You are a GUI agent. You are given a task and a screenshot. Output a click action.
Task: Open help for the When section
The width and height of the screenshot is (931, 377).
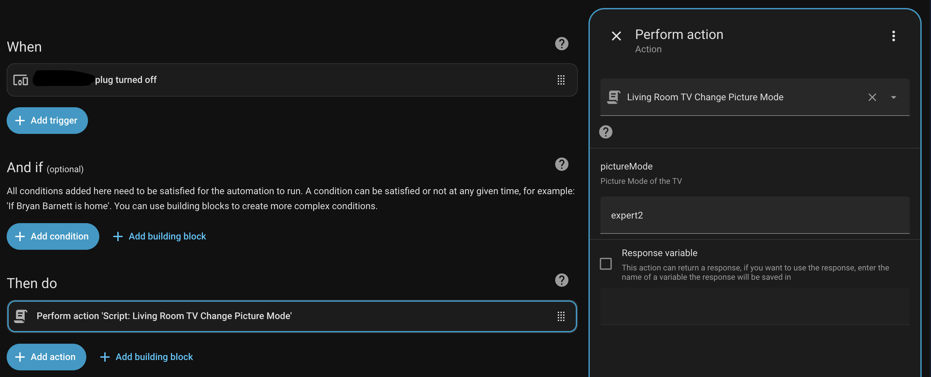(561, 44)
